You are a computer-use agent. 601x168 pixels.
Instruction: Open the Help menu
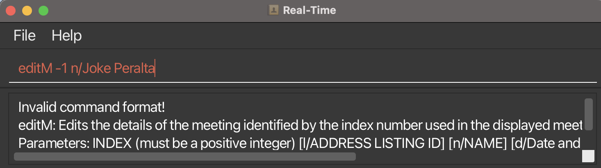[66, 36]
